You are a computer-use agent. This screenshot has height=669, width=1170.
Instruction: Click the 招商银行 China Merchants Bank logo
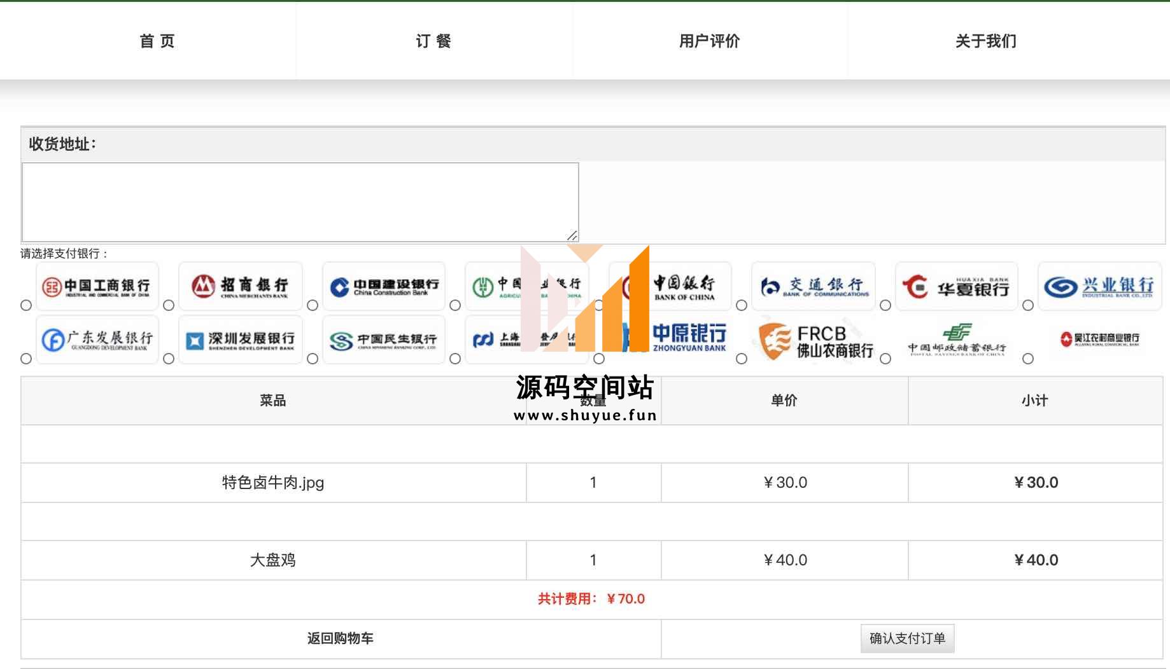241,286
